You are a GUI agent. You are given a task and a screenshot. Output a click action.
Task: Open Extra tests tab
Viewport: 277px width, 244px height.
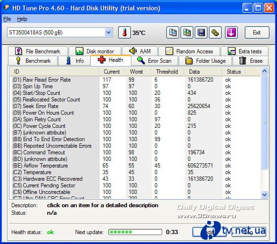(245, 51)
